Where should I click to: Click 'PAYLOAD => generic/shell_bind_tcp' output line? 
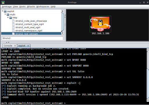[x=24, y=57]
